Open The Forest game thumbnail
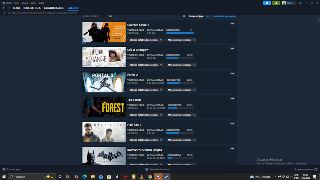Image resolution: width=320 pixels, height=180 pixels. (x=104, y=107)
